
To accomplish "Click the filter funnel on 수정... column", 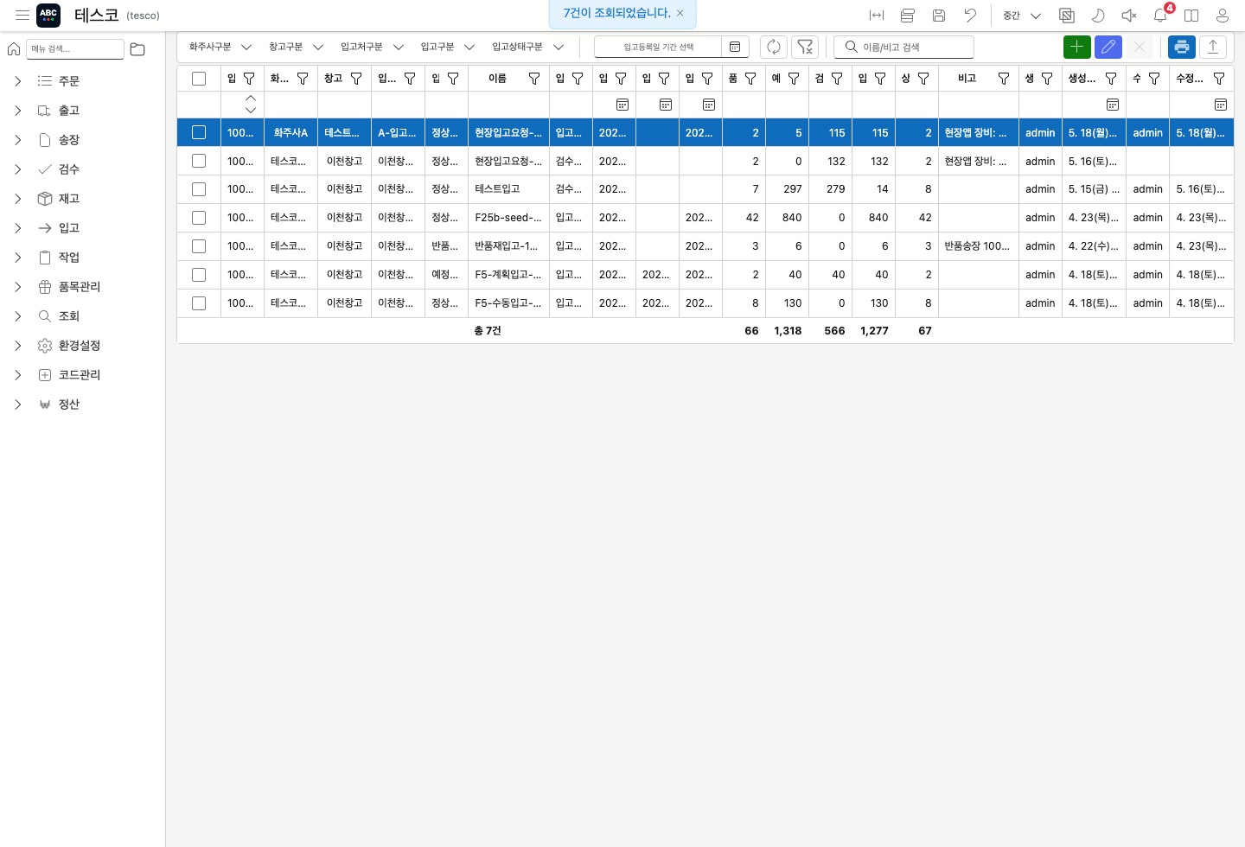I will [x=1219, y=79].
